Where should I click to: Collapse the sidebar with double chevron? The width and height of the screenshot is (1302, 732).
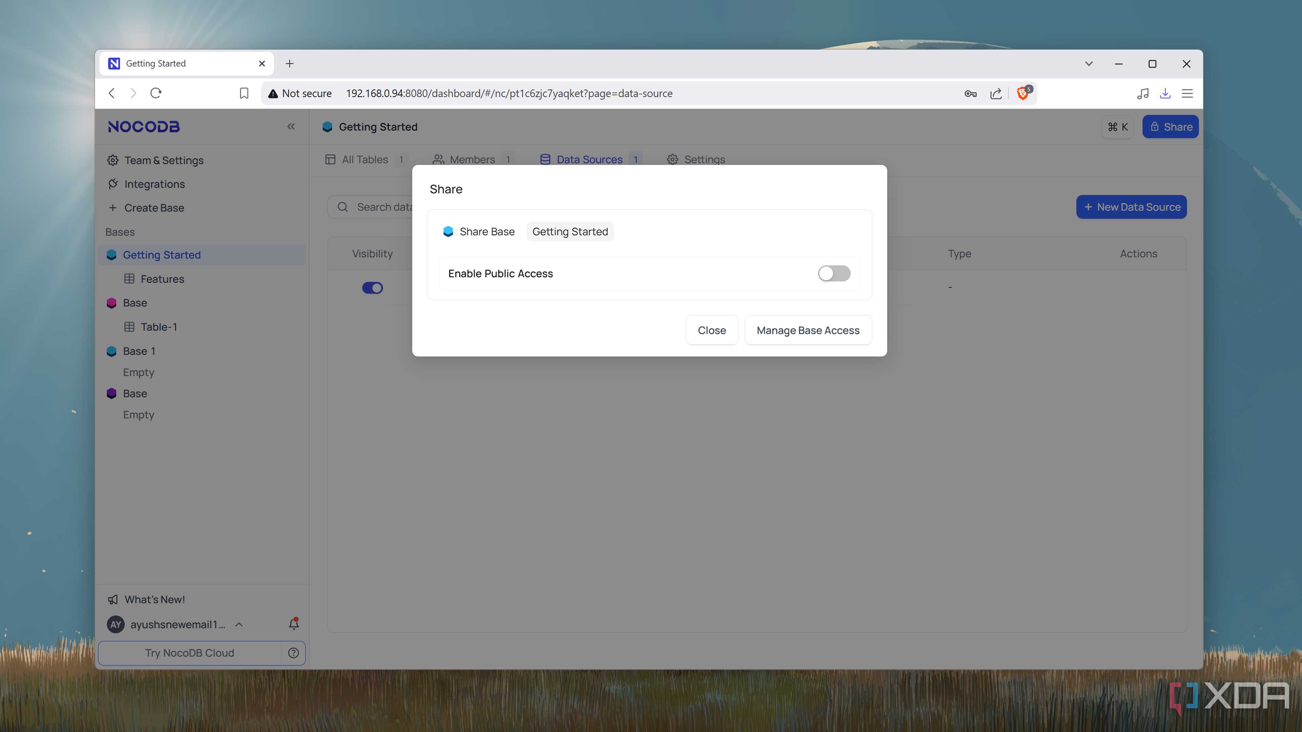point(291,126)
